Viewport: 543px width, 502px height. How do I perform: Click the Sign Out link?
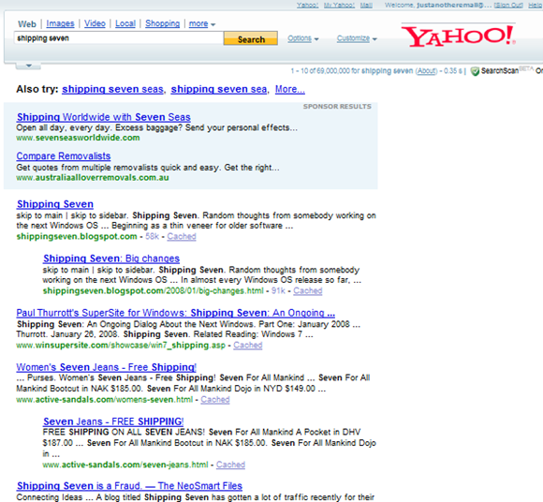coord(508,6)
